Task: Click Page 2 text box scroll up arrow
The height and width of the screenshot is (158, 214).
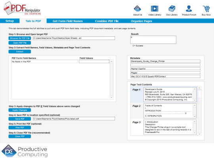Action: (195, 105)
